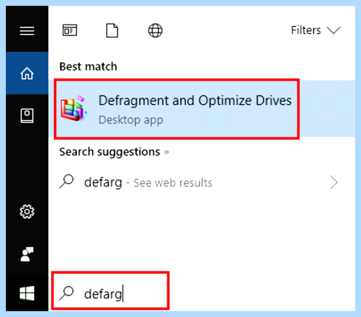Open the Filters dropdown
The height and width of the screenshot is (317, 361).
coord(315,30)
